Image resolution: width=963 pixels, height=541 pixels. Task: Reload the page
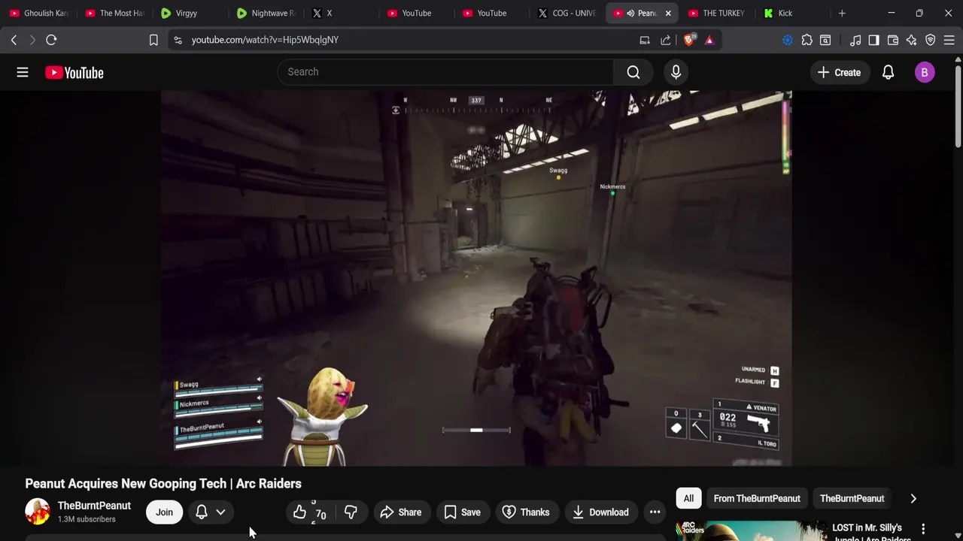(51, 40)
